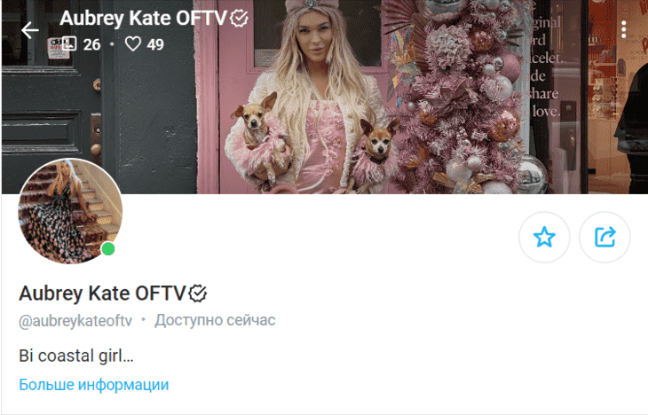
Task: Open the three-dot options menu
Action: click(x=624, y=29)
